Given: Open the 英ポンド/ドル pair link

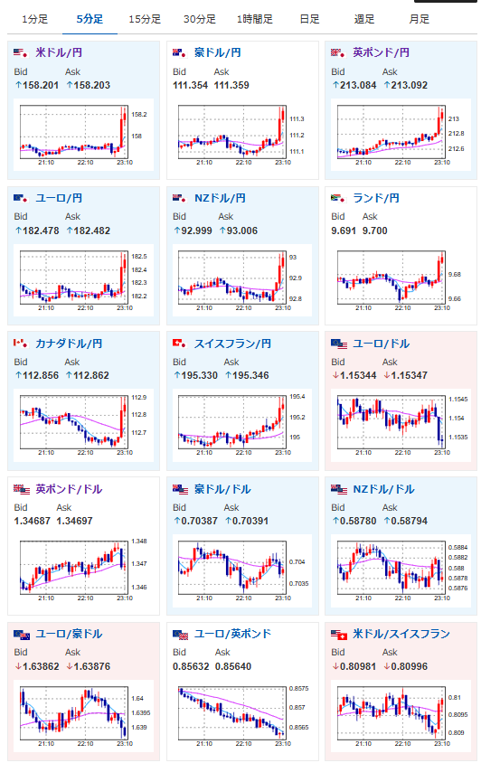Looking at the screenshot, I should pos(69,489).
